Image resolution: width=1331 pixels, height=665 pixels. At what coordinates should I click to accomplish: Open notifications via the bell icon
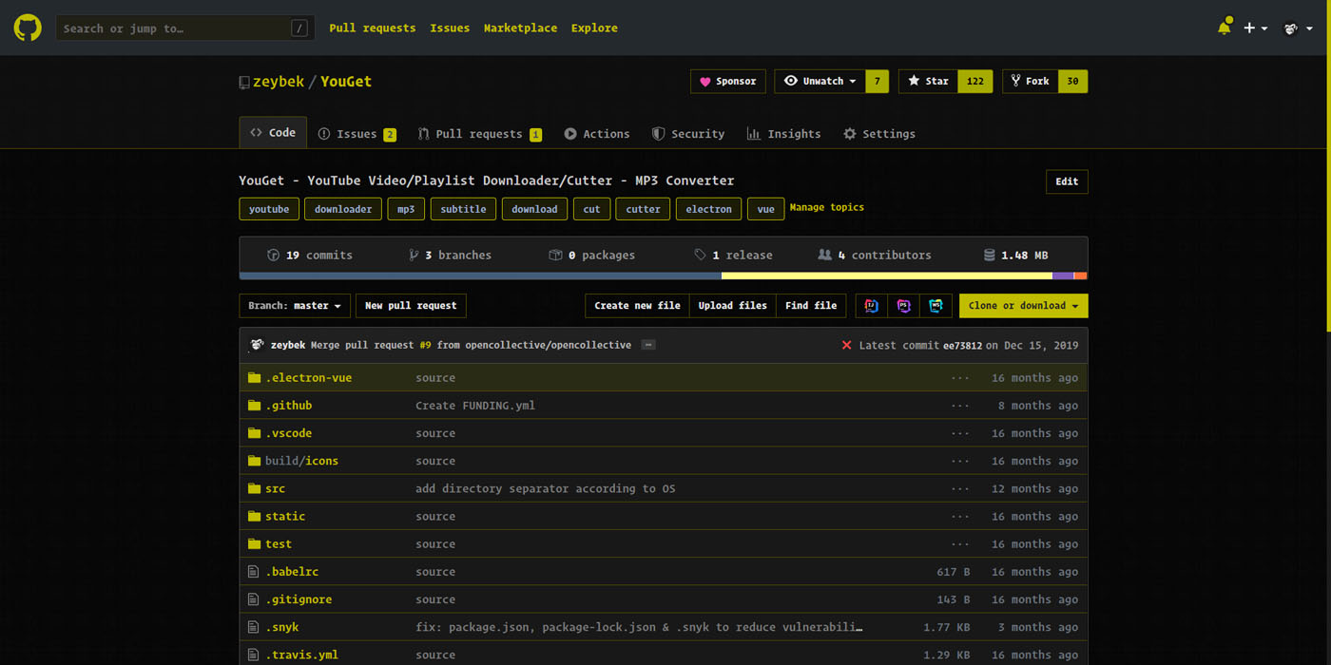(x=1225, y=28)
